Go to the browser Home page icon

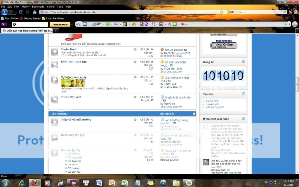(34, 12)
